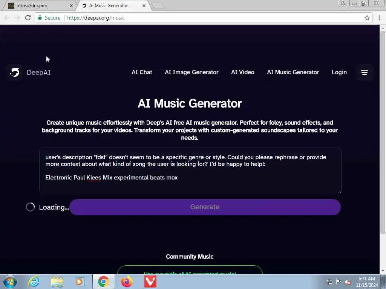Click the network tray icon
Image resolution: width=386 pixels, height=289 pixels.
point(329,282)
